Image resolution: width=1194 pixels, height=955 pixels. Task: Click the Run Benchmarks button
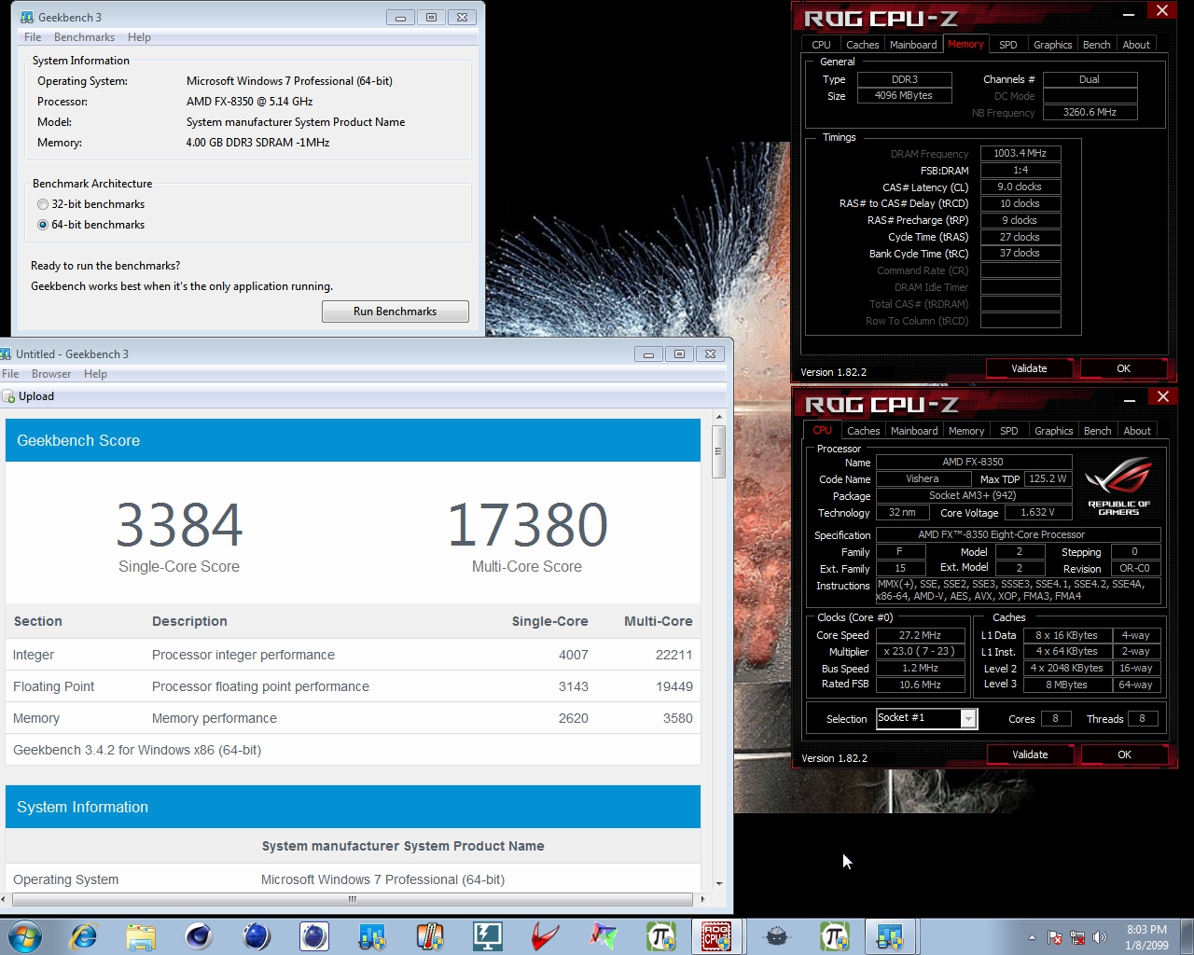click(x=396, y=311)
